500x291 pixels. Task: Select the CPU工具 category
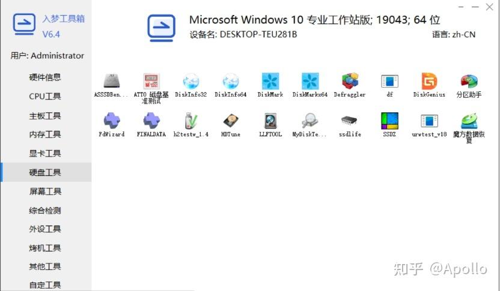[x=45, y=97]
